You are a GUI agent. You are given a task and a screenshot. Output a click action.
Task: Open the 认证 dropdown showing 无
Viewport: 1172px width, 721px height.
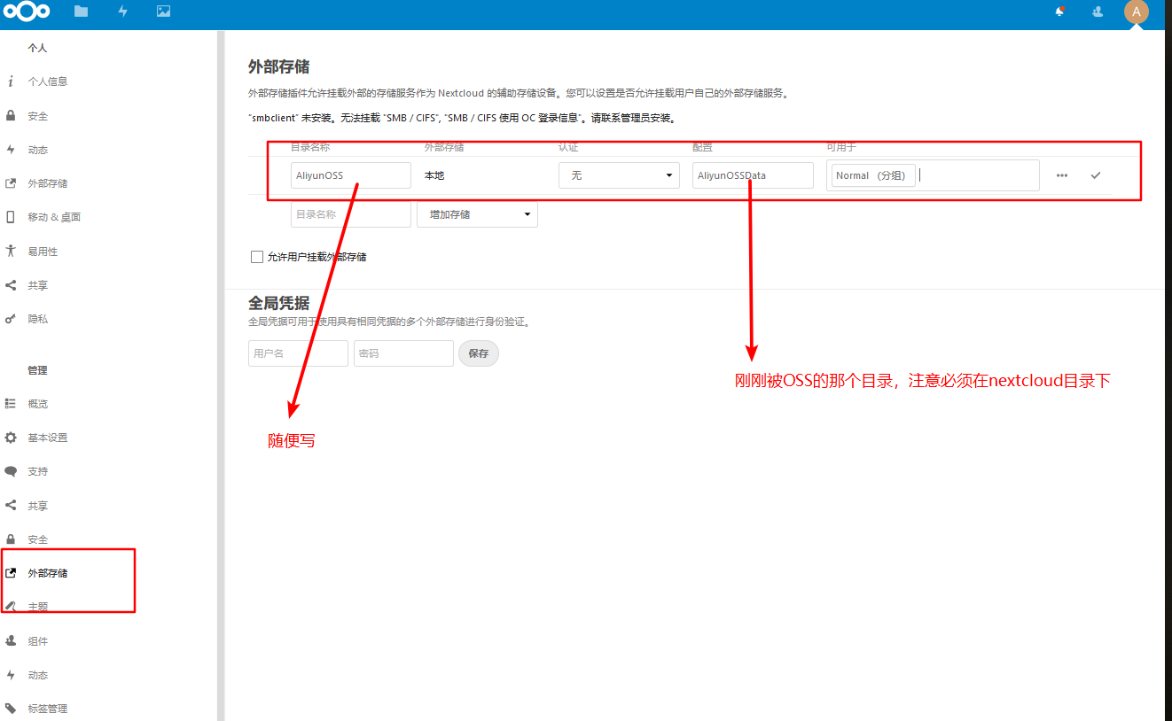tap(619, 175)
